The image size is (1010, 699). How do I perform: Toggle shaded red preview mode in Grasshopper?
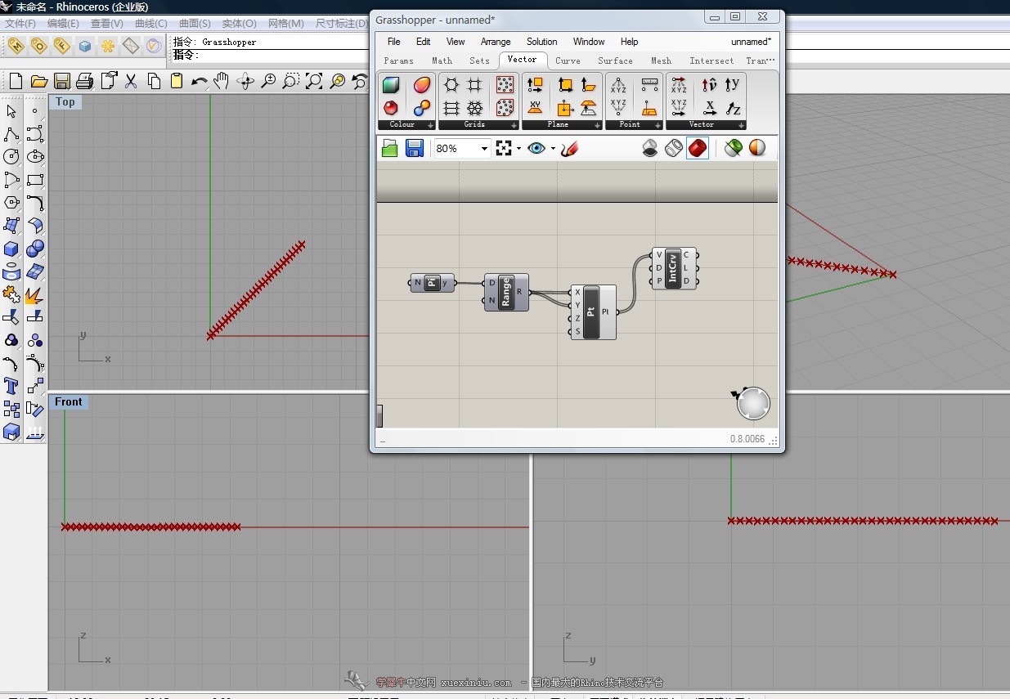click(697, 148)
